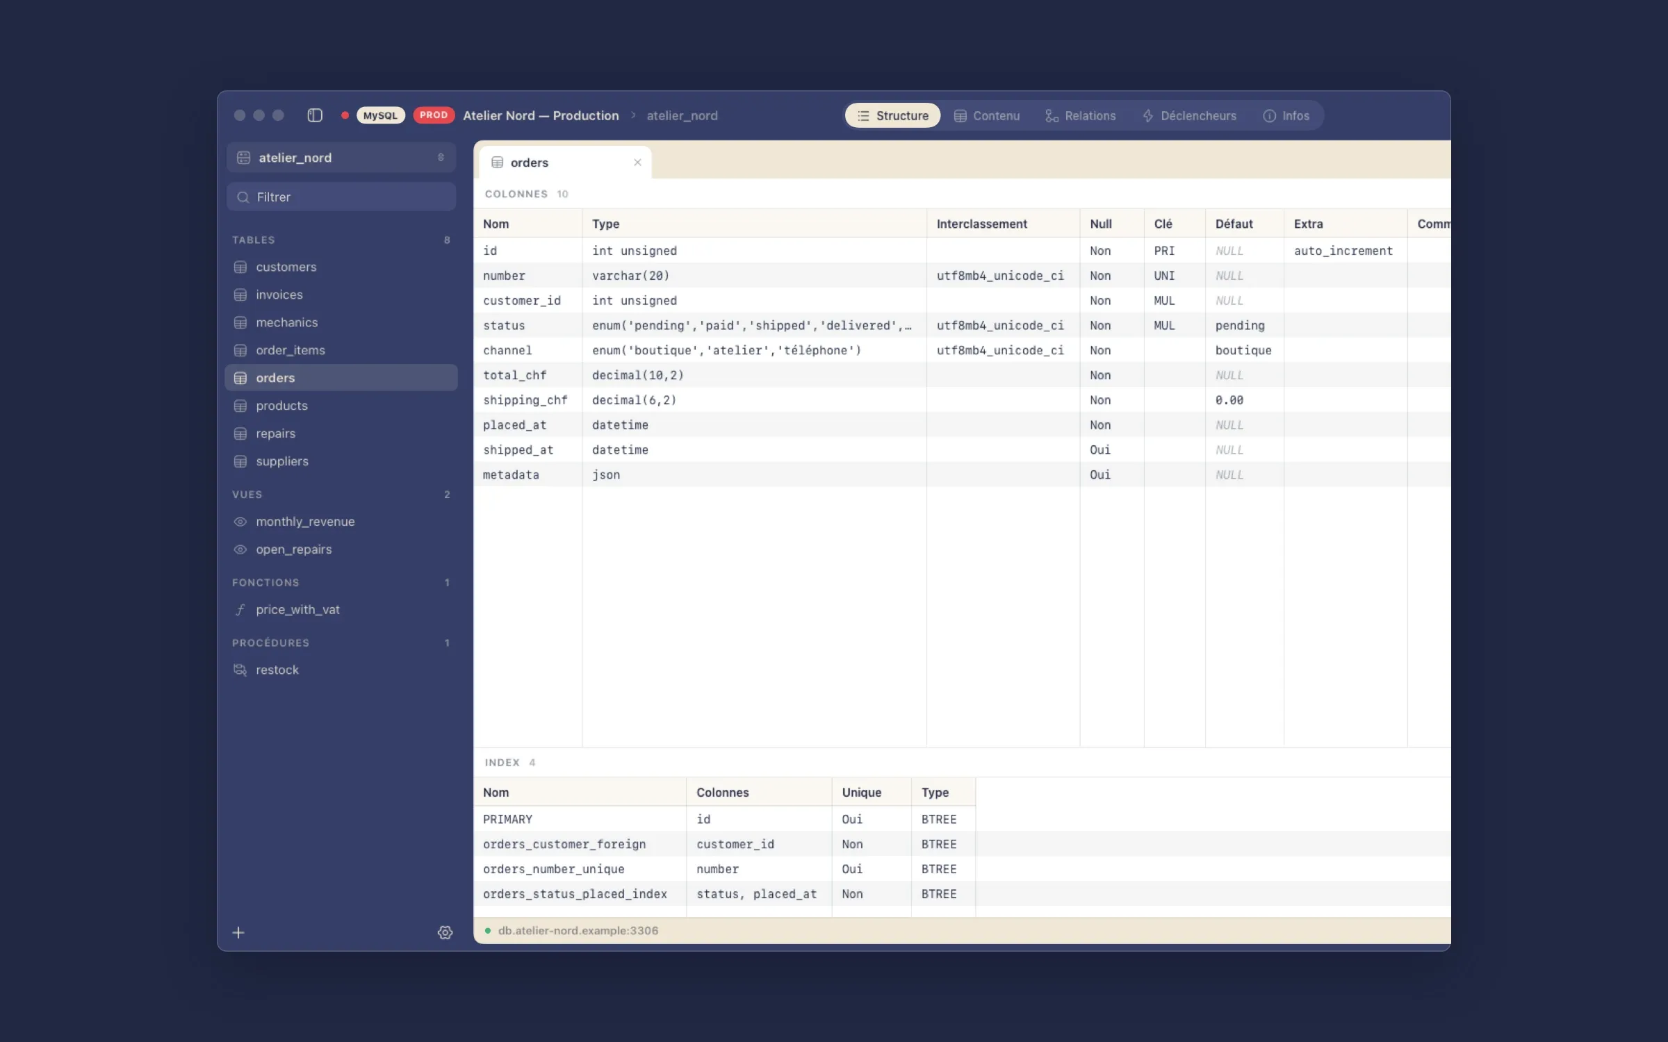Select the orders_customer_foreign index row
Screen dimensions: 1668x1042
(x=962, y=844)
